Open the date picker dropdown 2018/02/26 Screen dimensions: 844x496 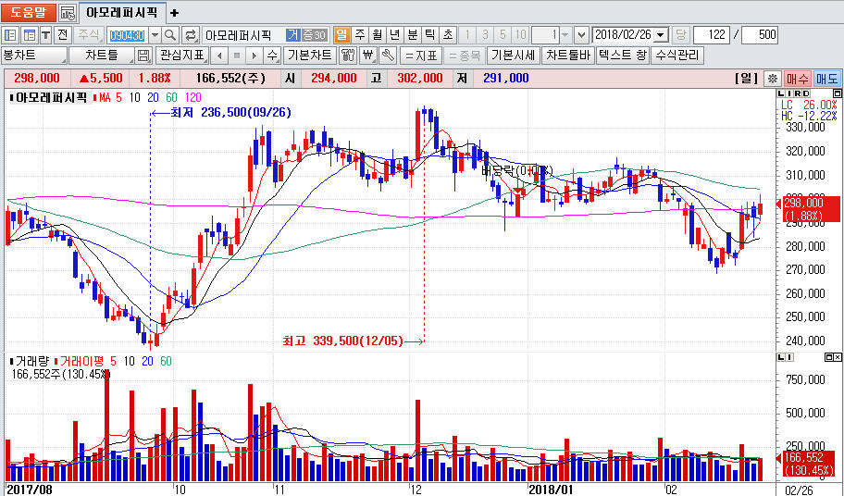(661, 34)
